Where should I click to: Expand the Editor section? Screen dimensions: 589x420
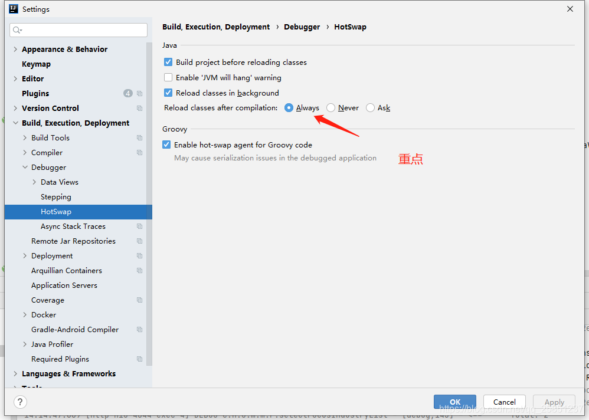(15, 78)
